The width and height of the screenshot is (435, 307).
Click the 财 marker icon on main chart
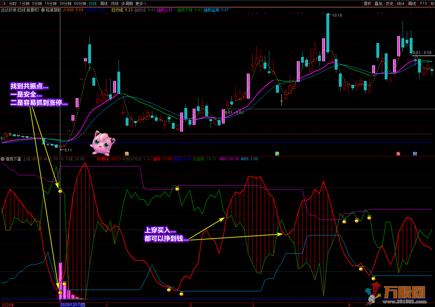click(x=415, y=154)
